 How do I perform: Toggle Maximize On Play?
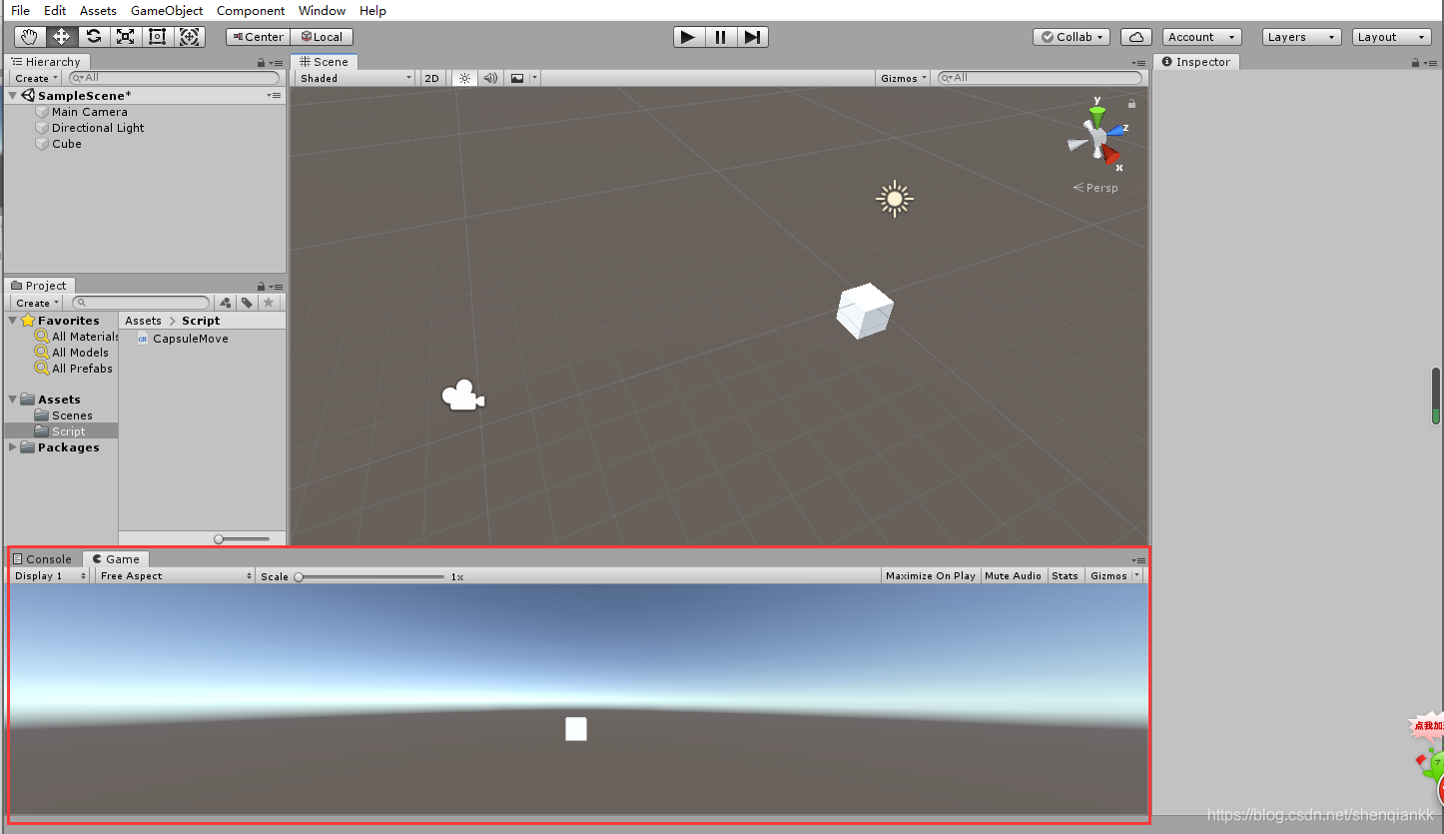(x=930, y=576)
